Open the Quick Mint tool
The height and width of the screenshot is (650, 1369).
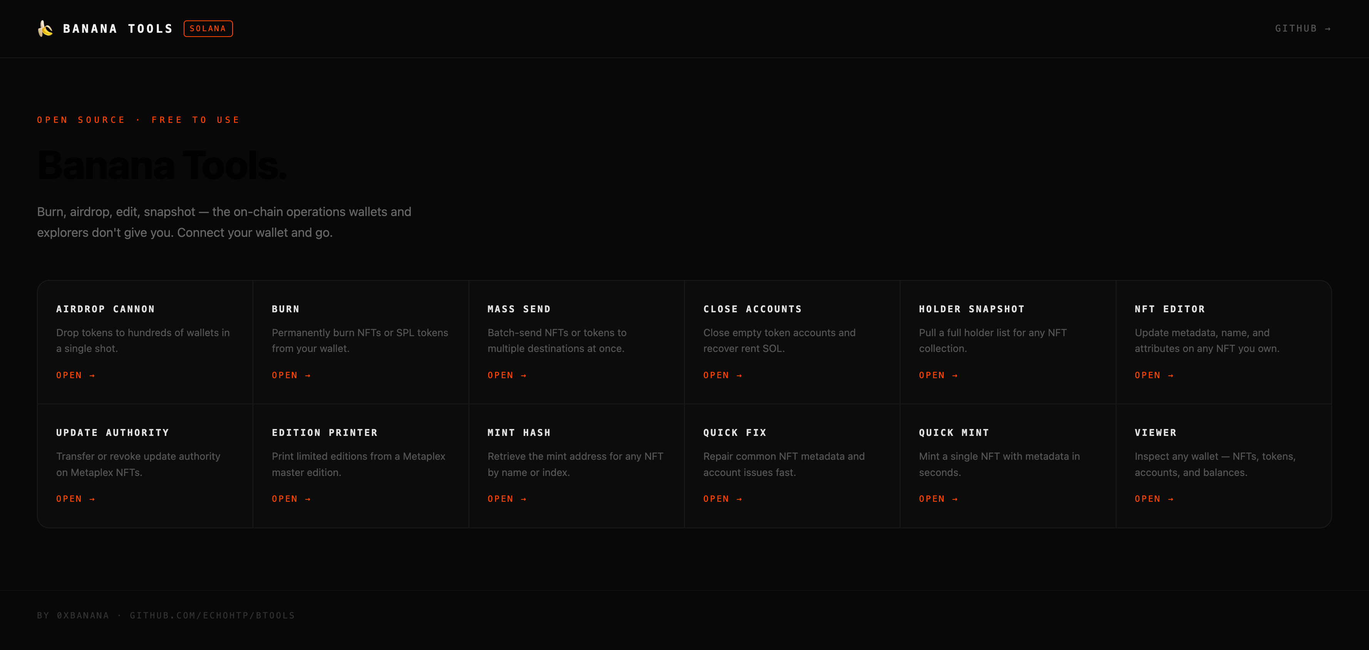point(939,499)
